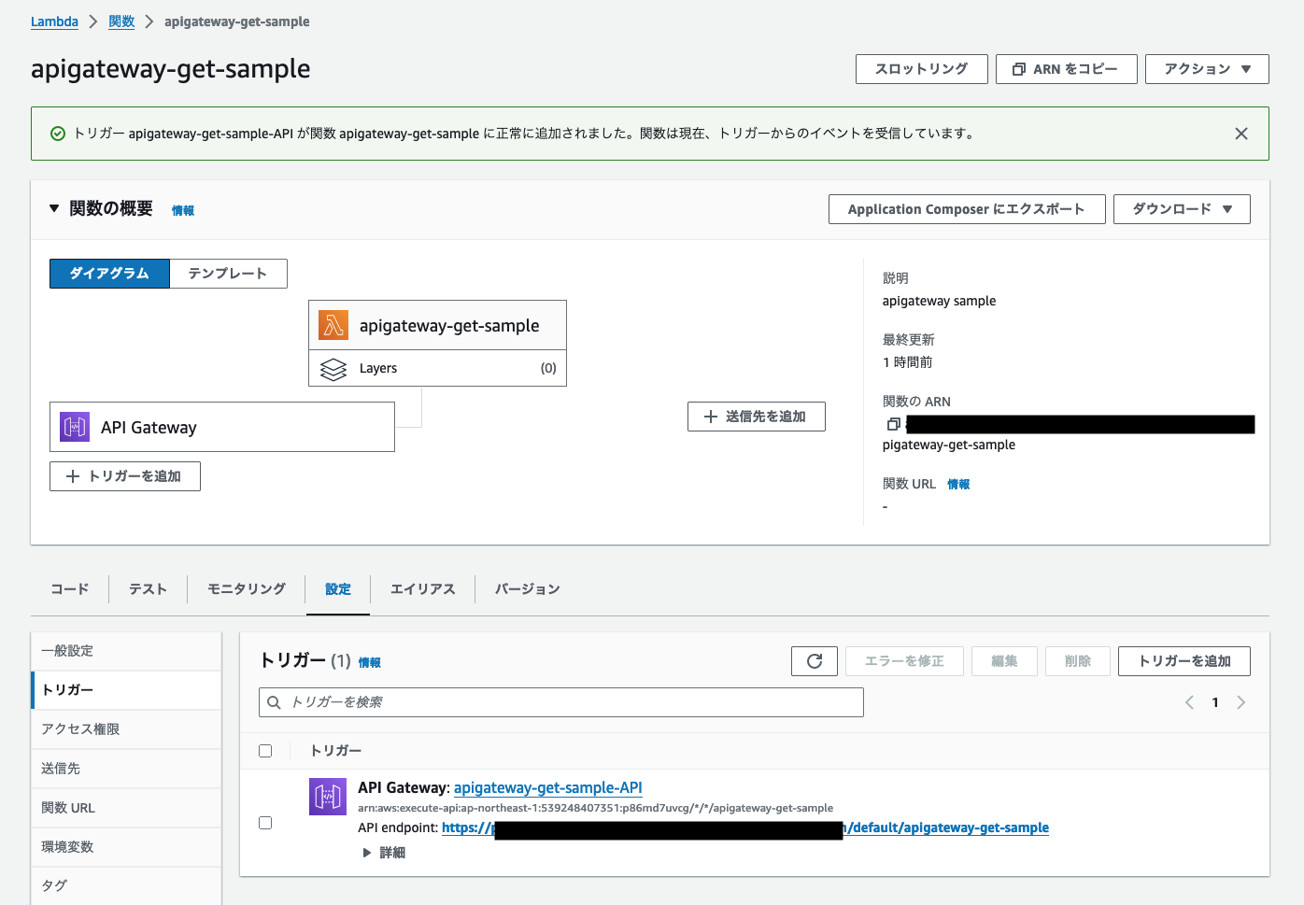The width and height of the screenshot is (1304, 905).
Task: Click the 削除 button in triggers panel
Action: pyautogui.click(x=1078, y=661)
